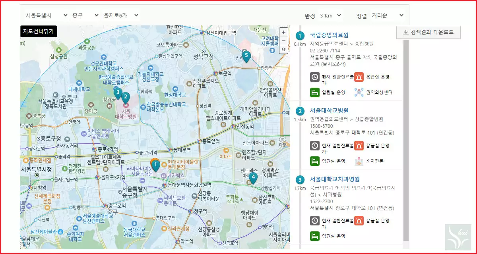Click the green bed 입원실 운영 icon for 국립중앙의료원
Viewport: 477px width, 254px height.
coord(314,92)
